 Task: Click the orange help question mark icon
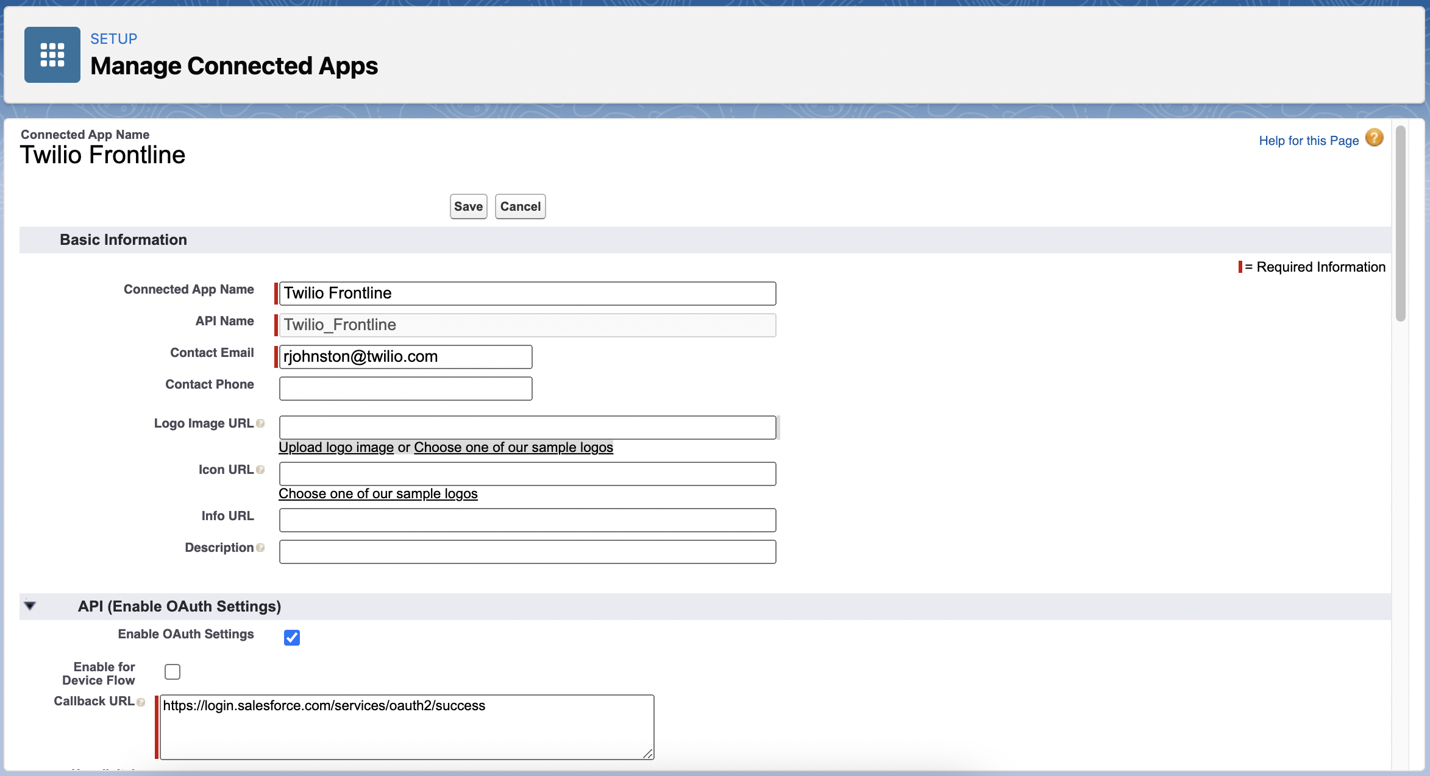(x=1374, y=138)
